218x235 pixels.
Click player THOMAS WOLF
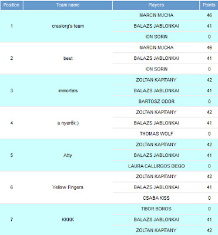156,134
